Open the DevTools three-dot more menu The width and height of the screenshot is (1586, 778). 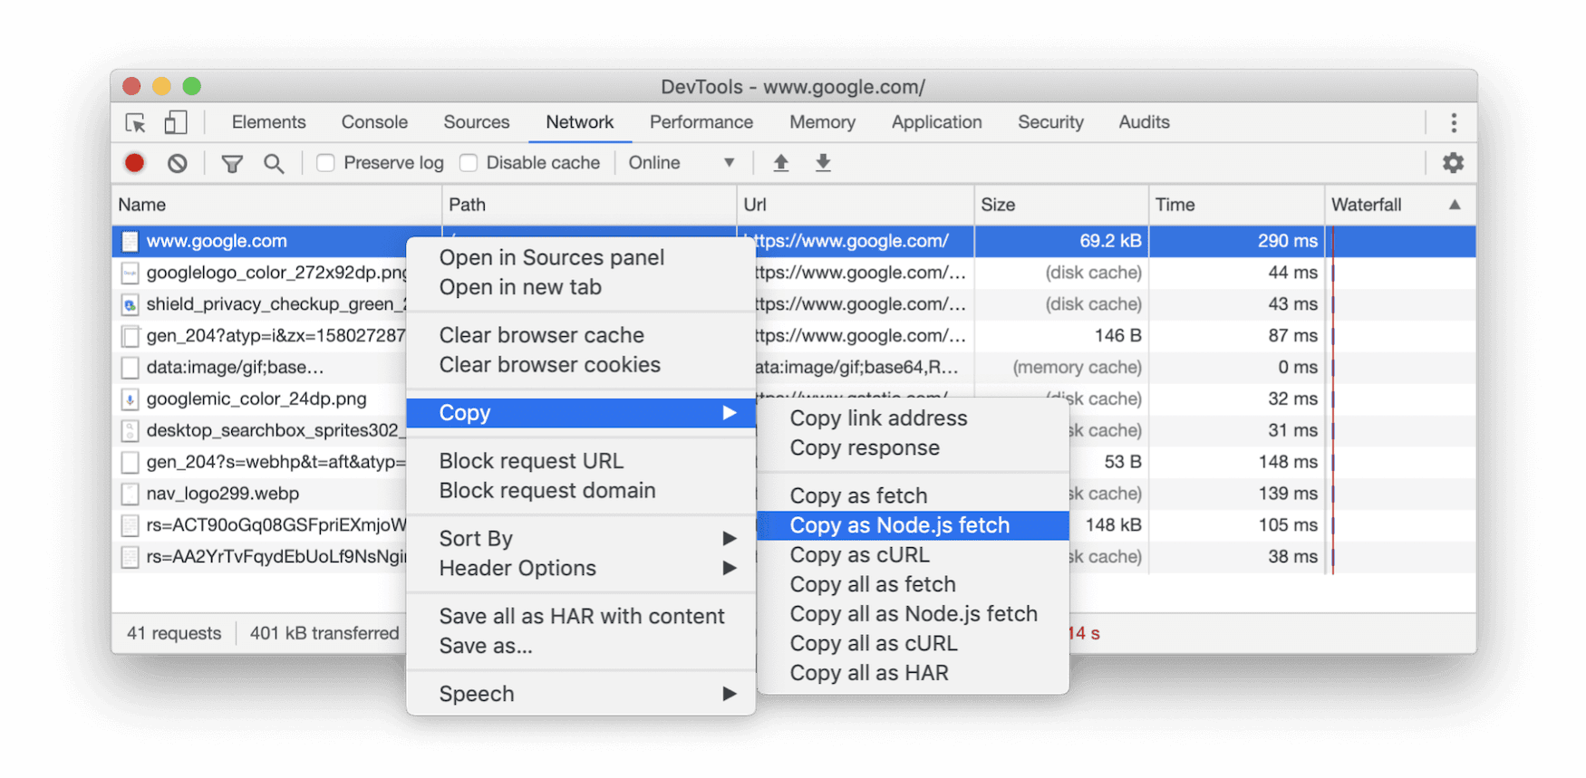pyautogui.click(x=1453, y=123)
